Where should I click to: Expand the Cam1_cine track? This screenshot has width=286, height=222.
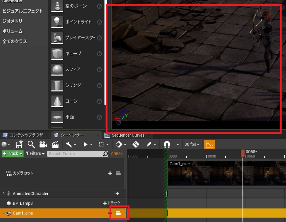click(x=3, y=213)
